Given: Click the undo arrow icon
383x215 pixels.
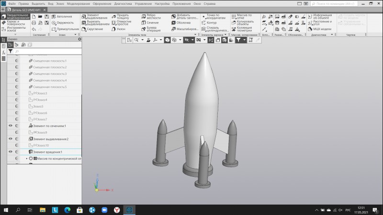Looking at the screenshot, I should click(x=34, y=29).
